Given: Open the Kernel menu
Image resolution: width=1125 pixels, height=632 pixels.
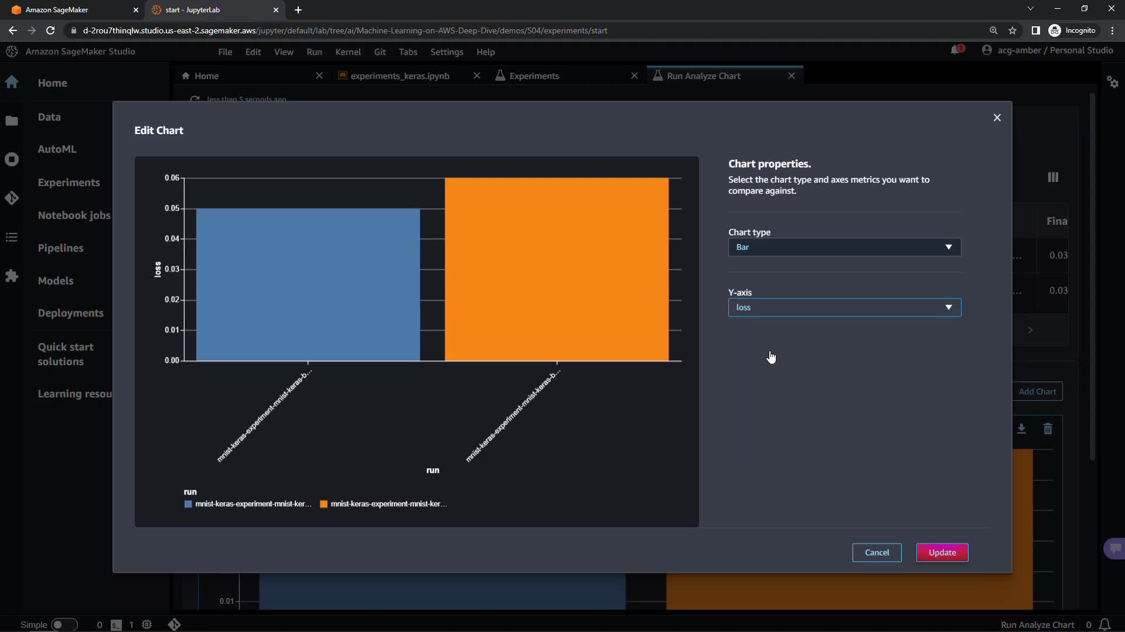Looking at the screenshot, I should [x=347, y=52].
